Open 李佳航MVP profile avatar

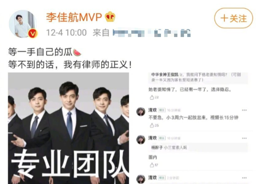(x=23, y=24)
